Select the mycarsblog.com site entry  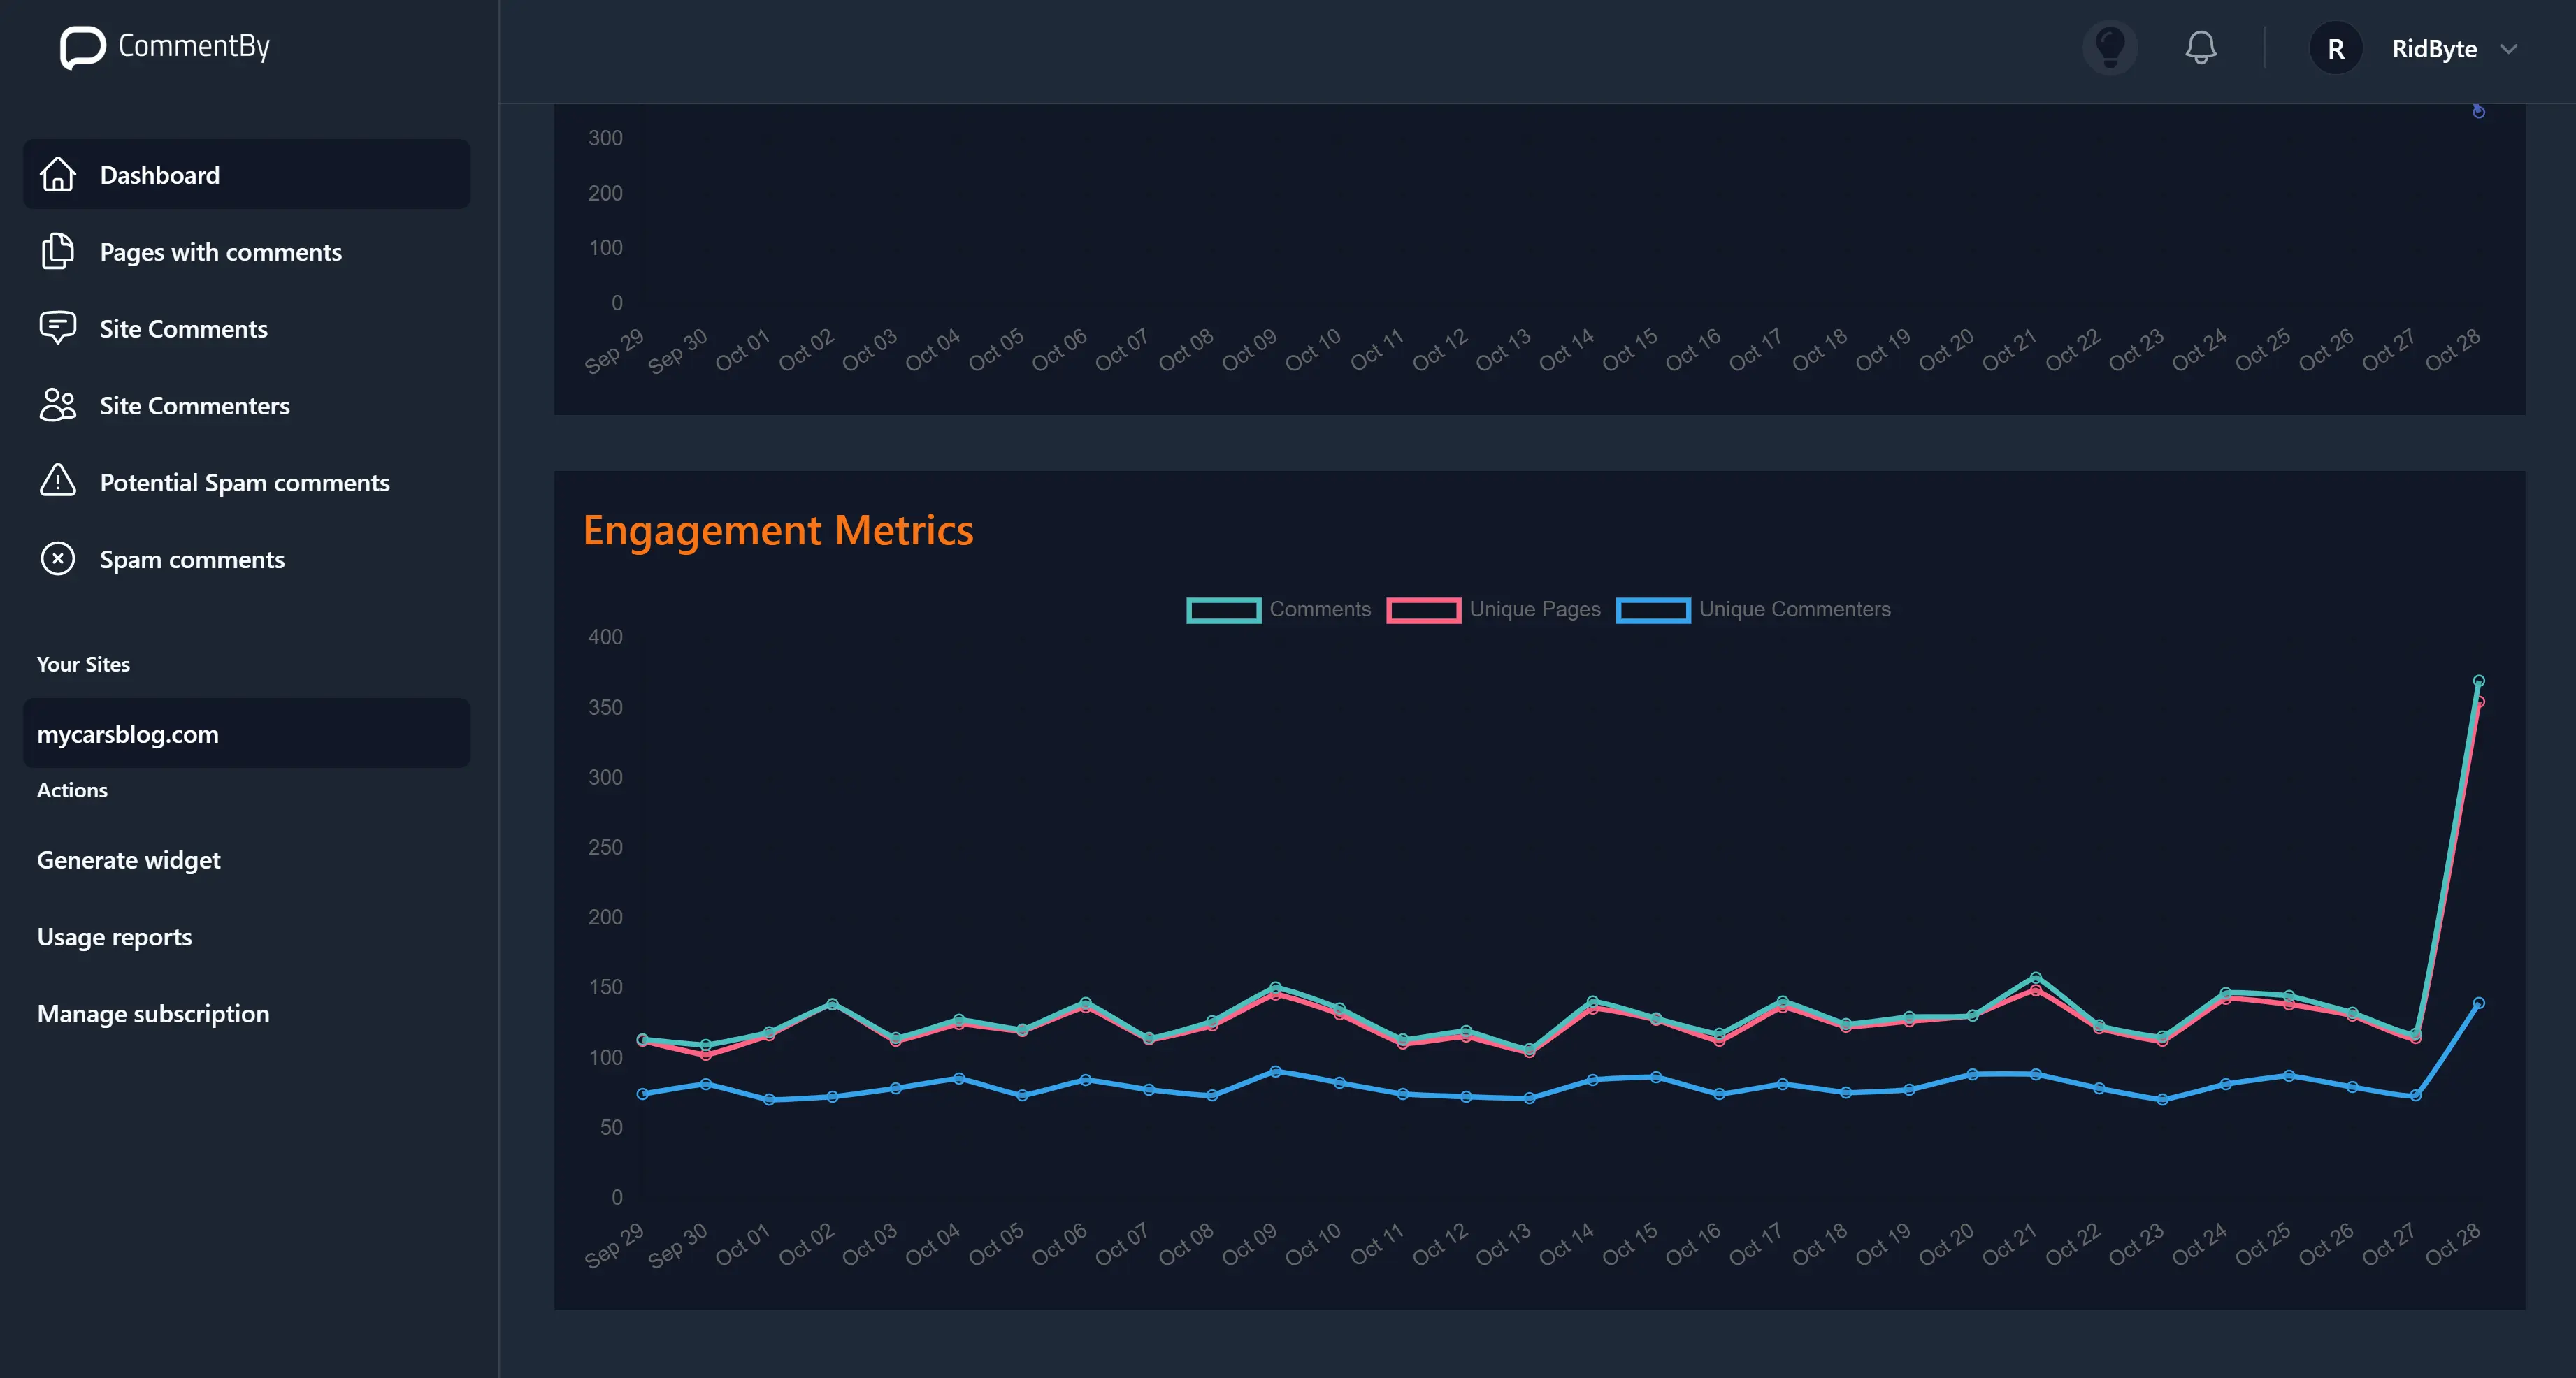point(128,732)
